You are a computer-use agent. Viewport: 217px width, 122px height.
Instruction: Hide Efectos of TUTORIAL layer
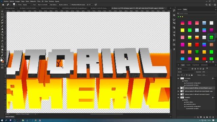tap(183, 81)
